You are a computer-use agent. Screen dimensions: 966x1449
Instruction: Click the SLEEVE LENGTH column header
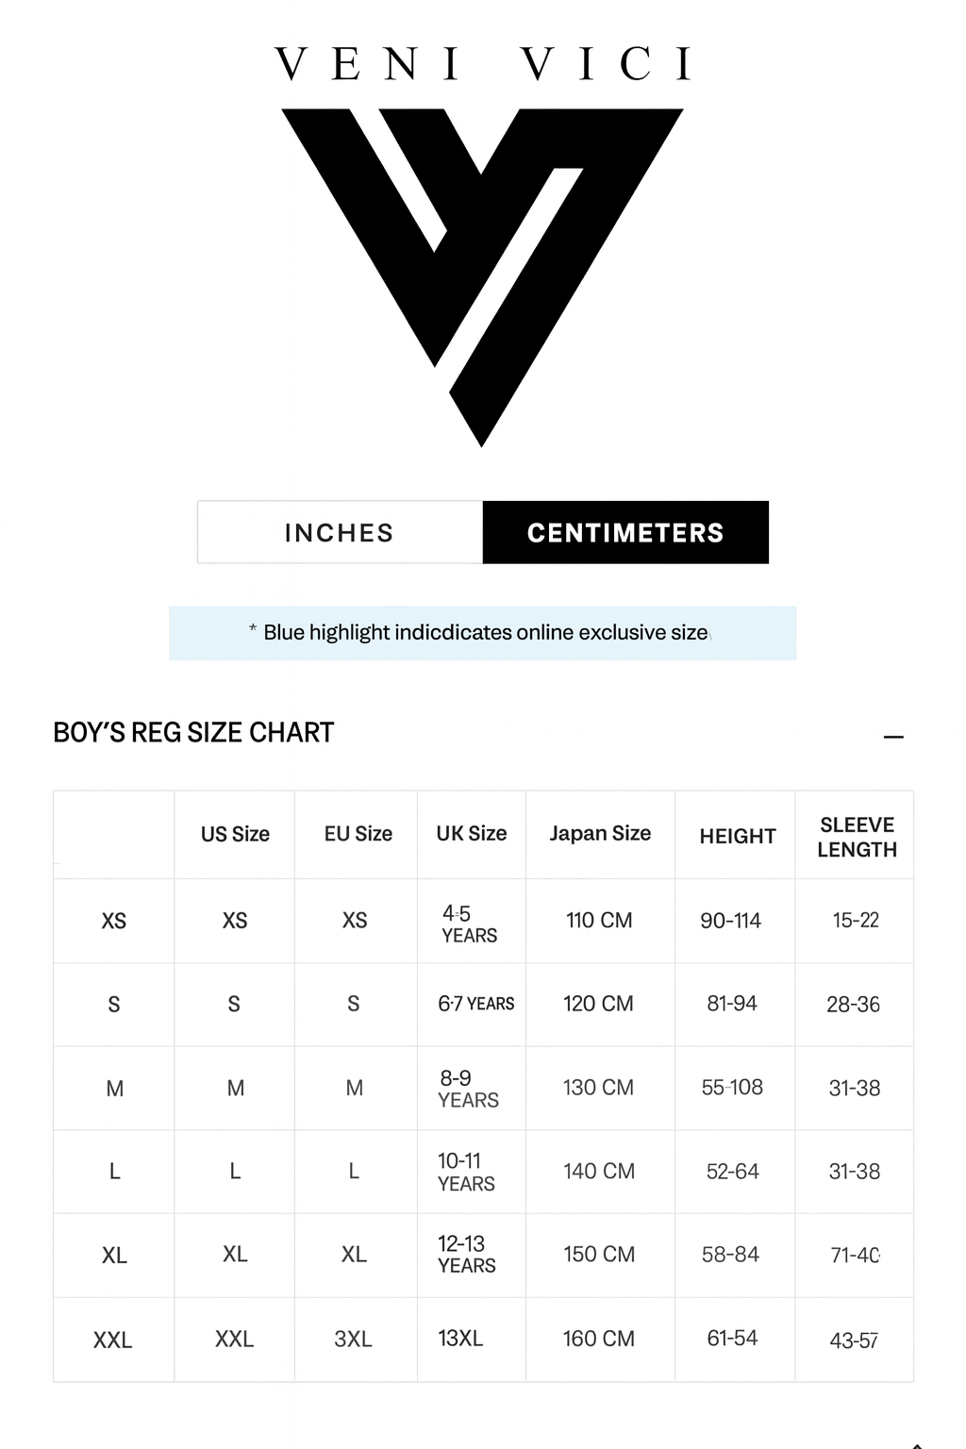click(857, 837)
